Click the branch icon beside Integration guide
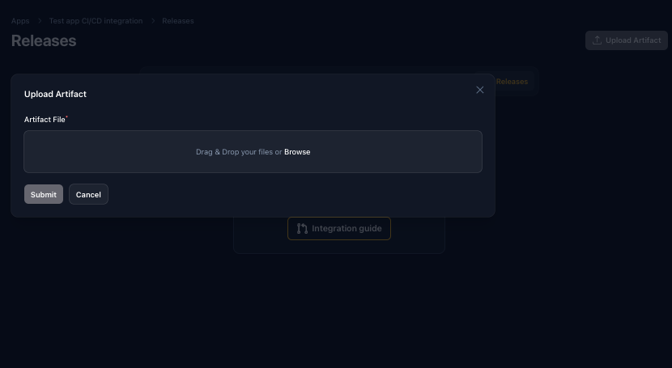 pyautogui.click(x=302, y=229)
